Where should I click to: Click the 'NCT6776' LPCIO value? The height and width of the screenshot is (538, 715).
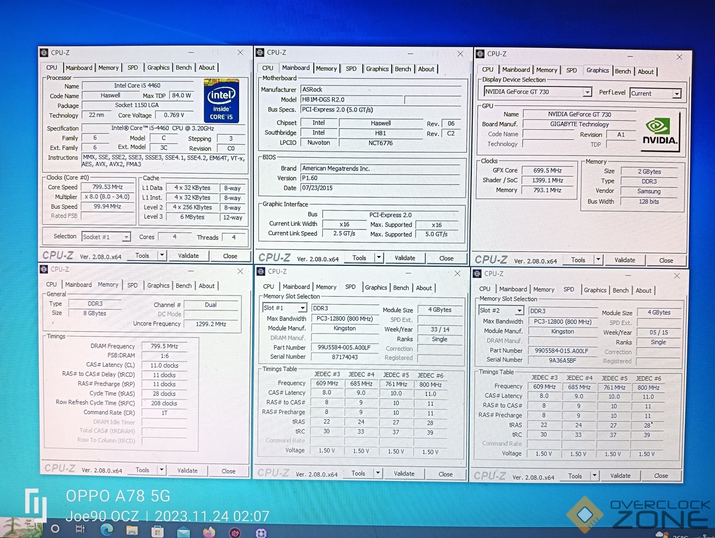tap(380, 143)
